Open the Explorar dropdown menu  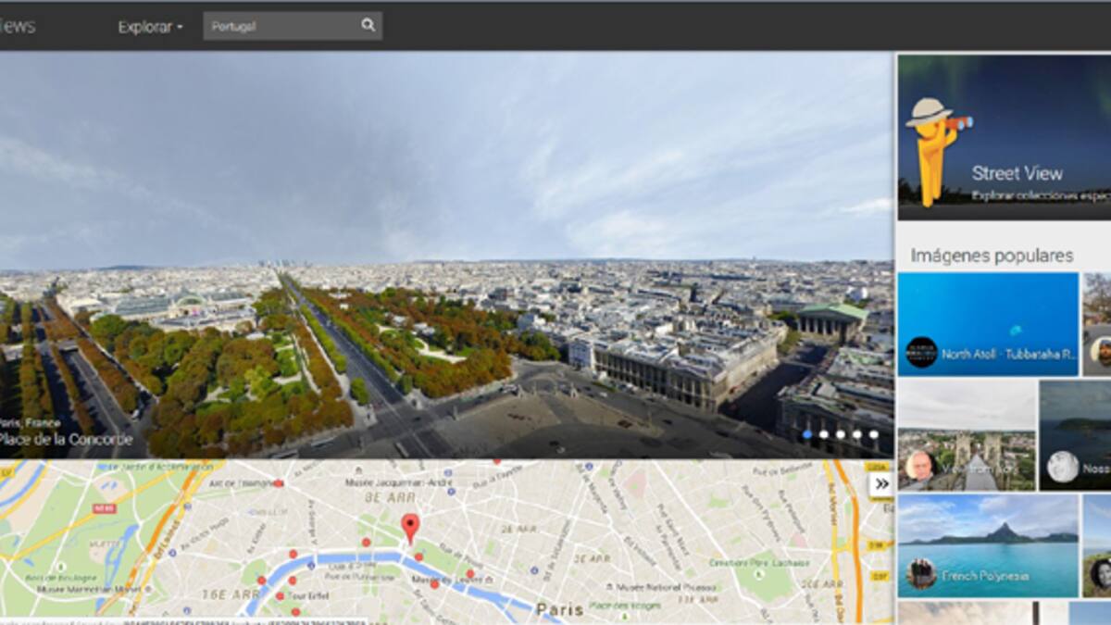150,27
